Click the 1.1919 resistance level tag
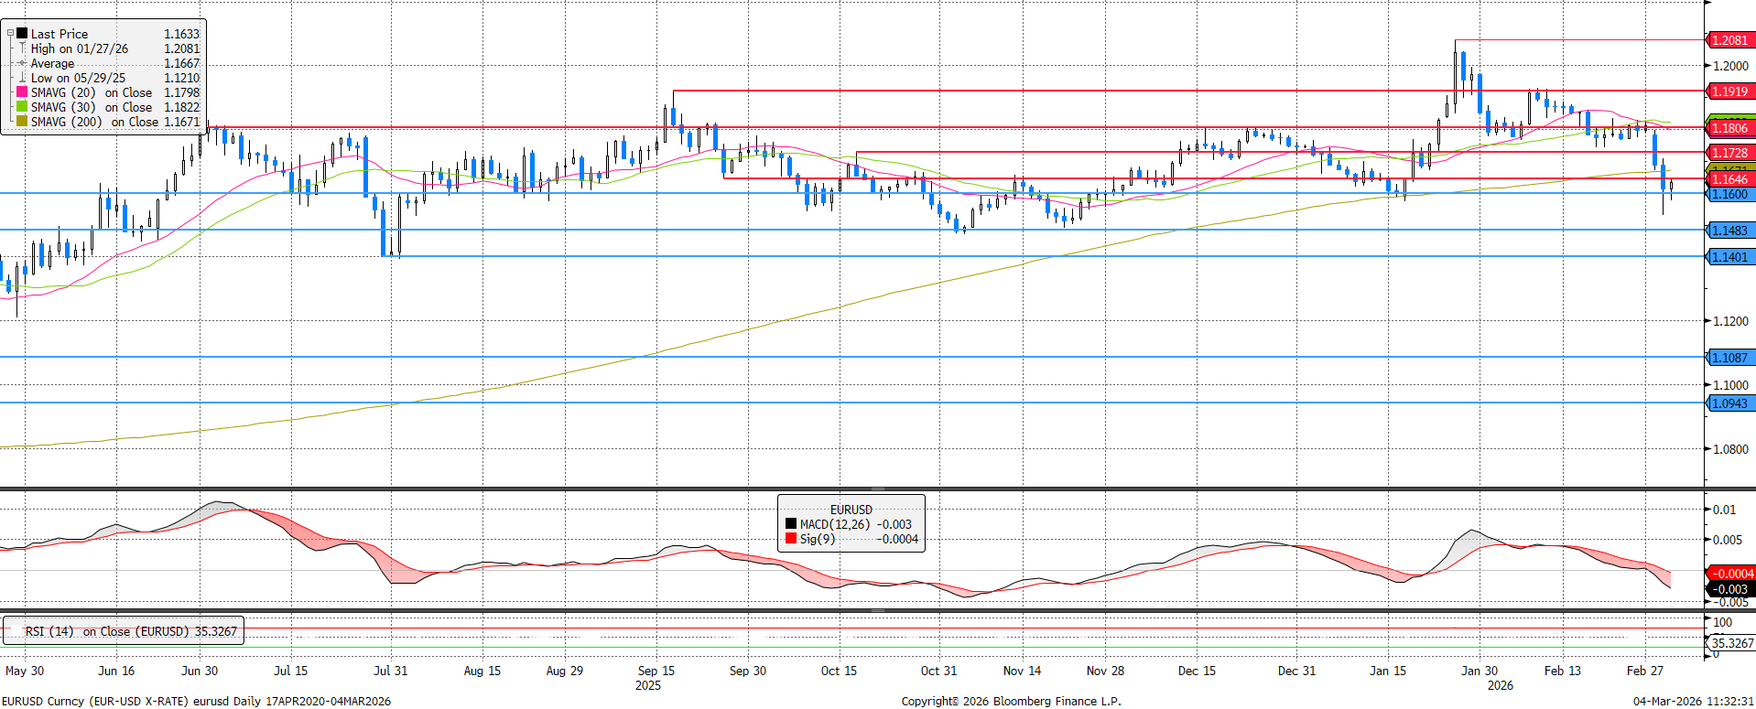 1729,91
